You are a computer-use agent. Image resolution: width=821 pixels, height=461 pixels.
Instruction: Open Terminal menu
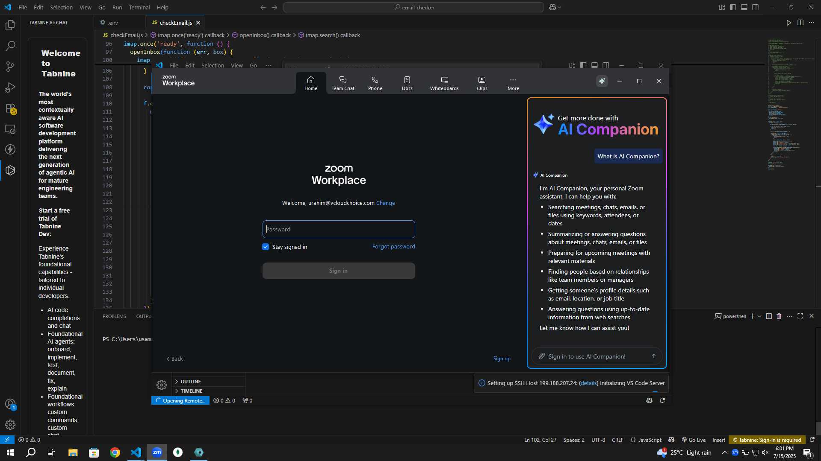[139, 7]
